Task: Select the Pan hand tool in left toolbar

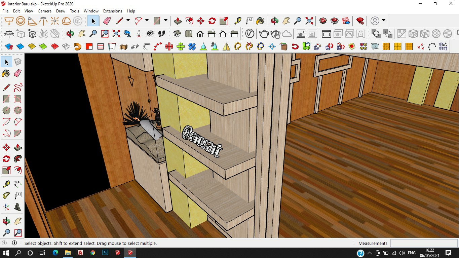Action: click(18, 221)
